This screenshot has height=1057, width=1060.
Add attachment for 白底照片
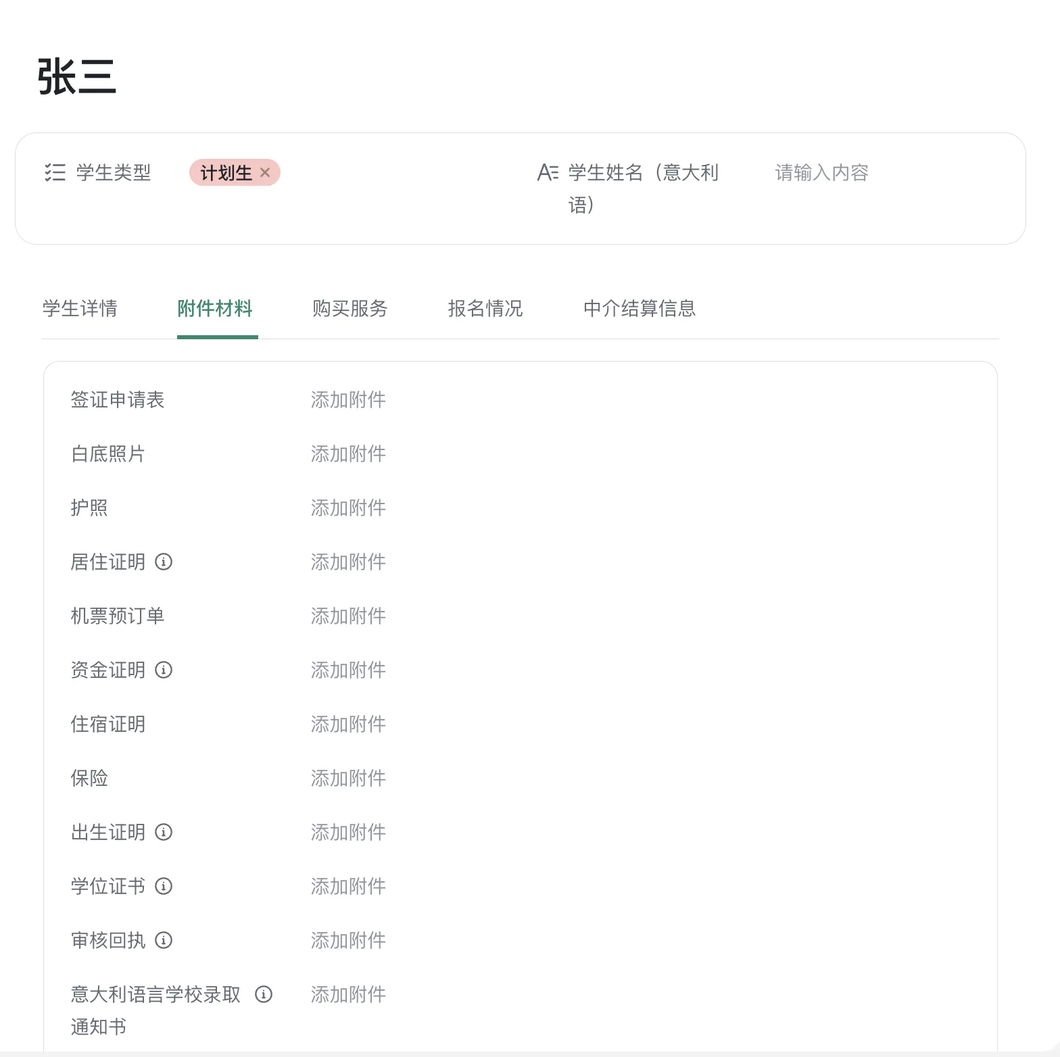(348, 453)
